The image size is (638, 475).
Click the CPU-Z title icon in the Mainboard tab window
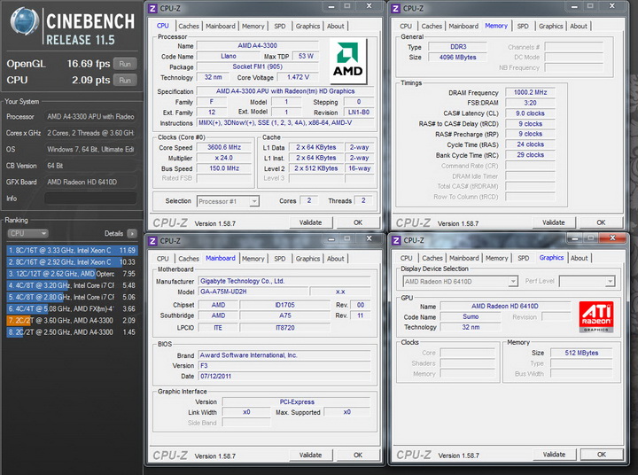(152, 241)
